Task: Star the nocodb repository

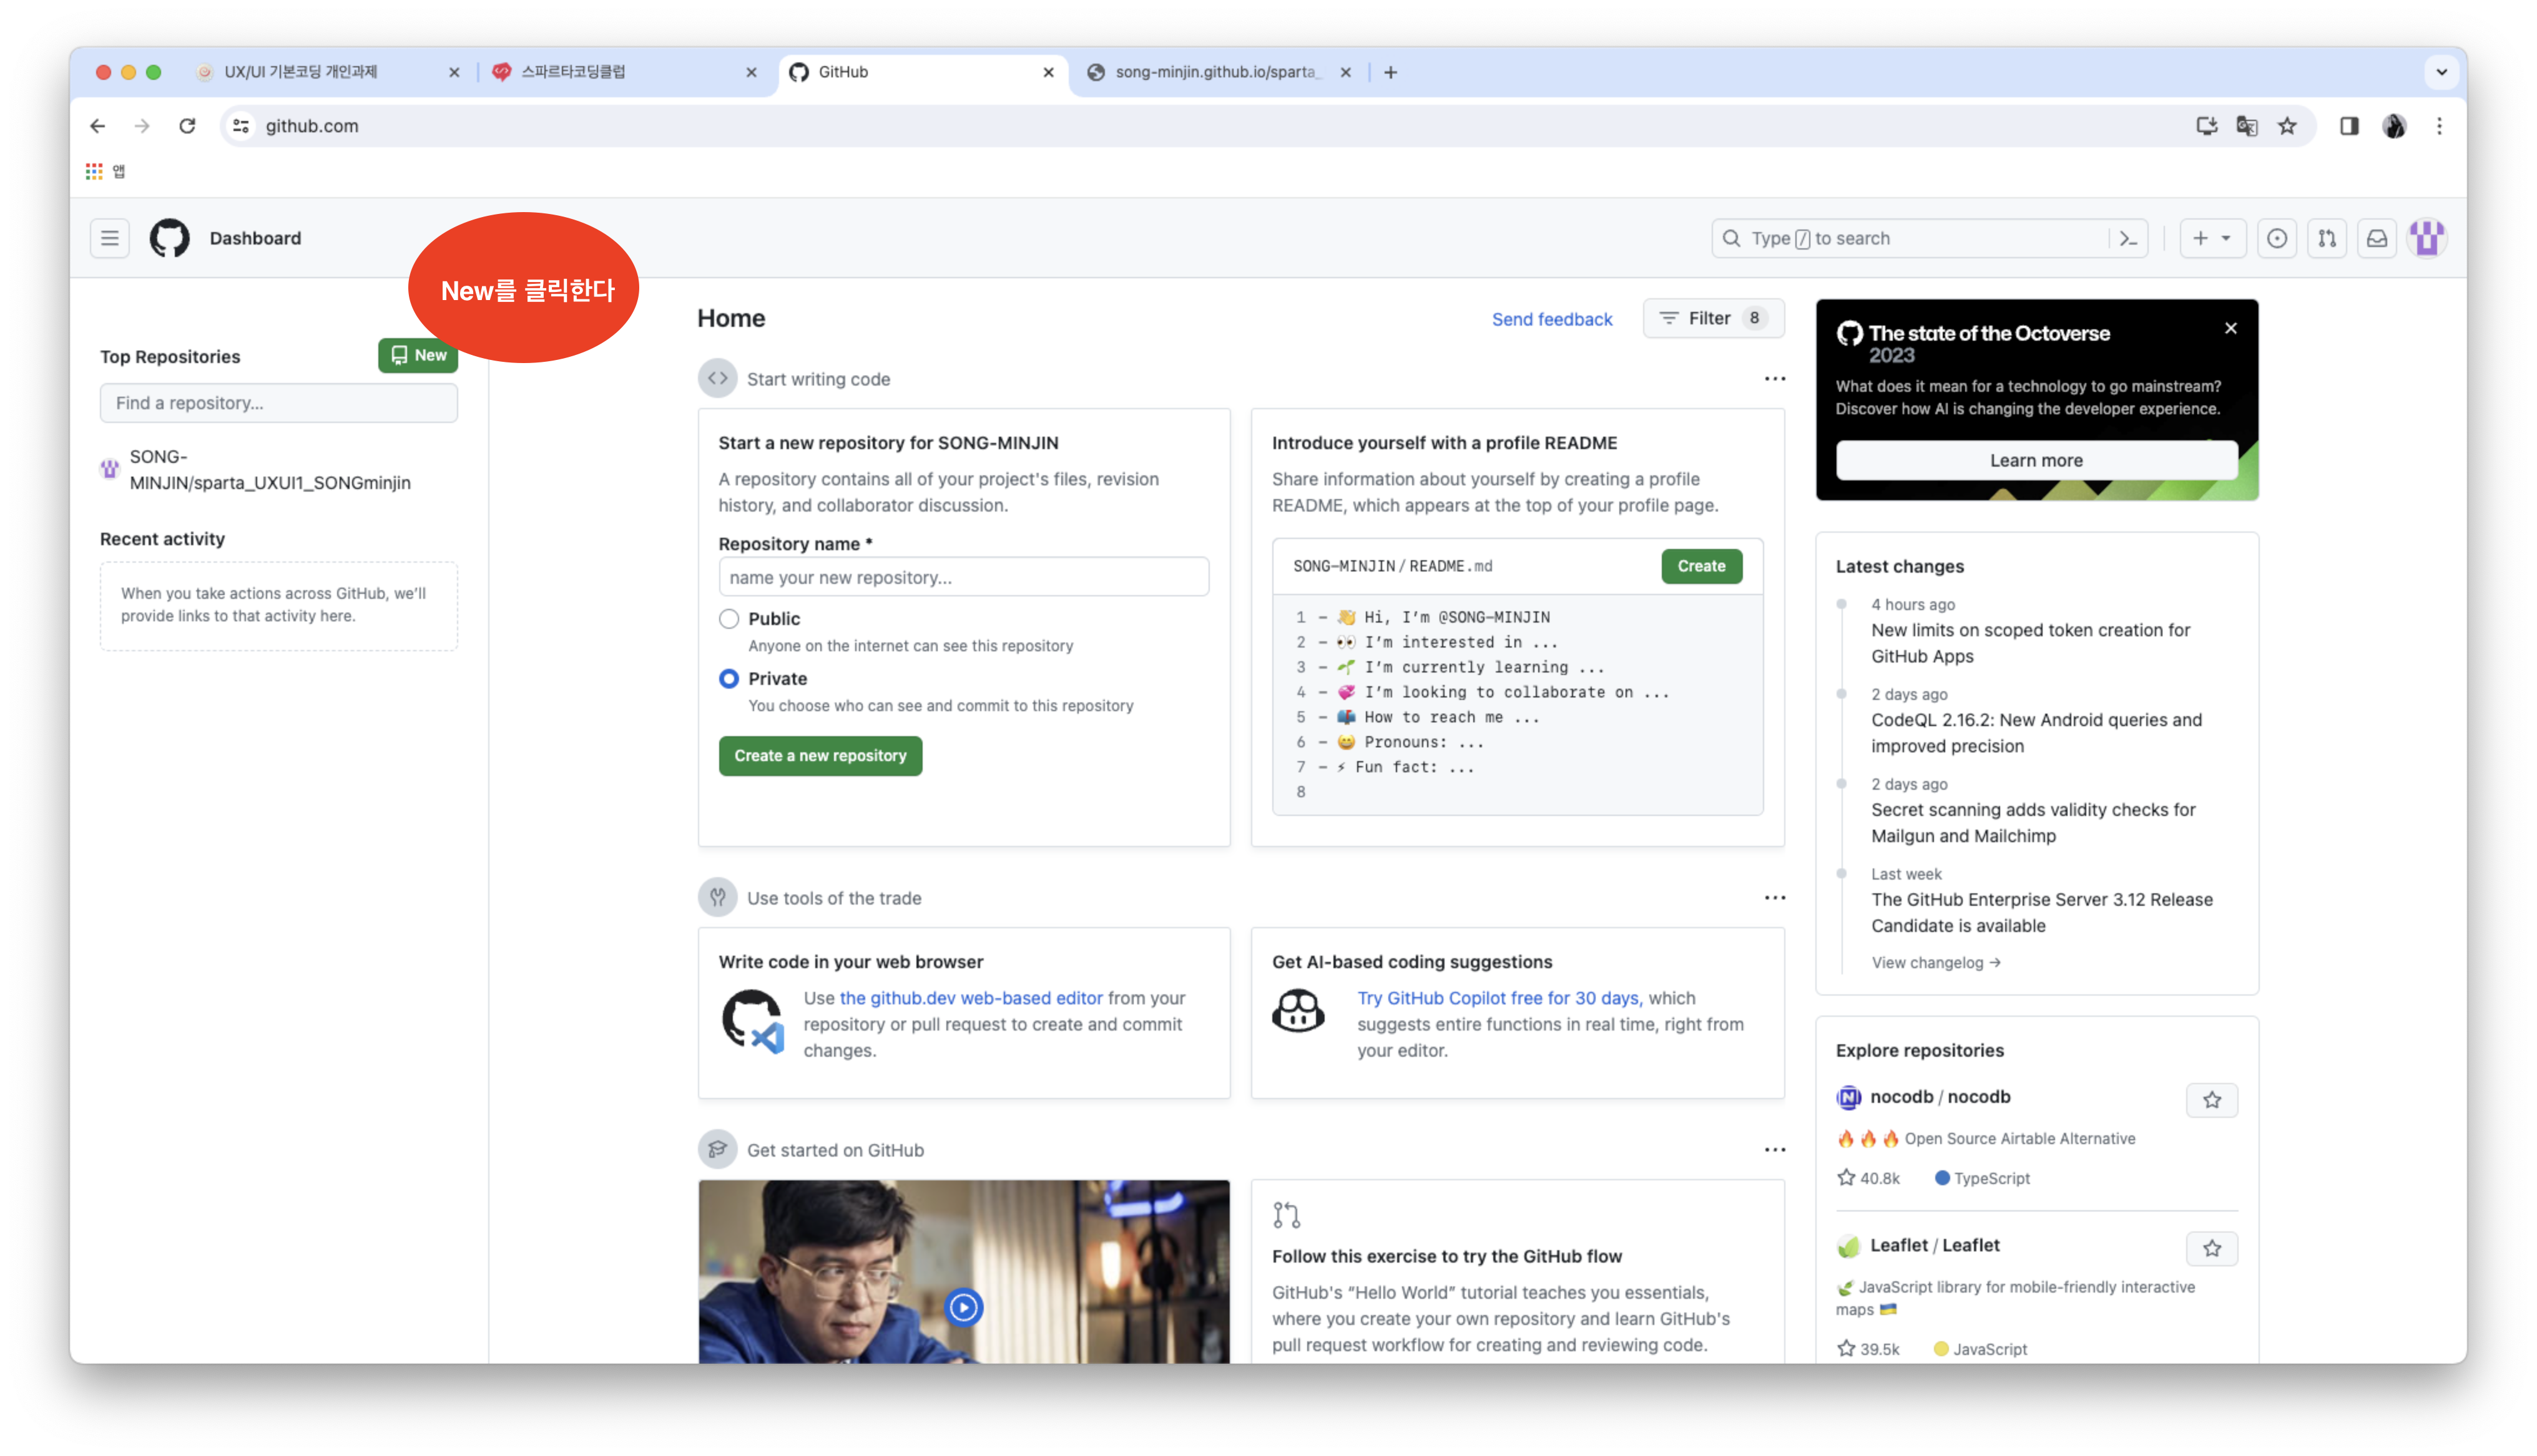Action: point(2211,1100)
